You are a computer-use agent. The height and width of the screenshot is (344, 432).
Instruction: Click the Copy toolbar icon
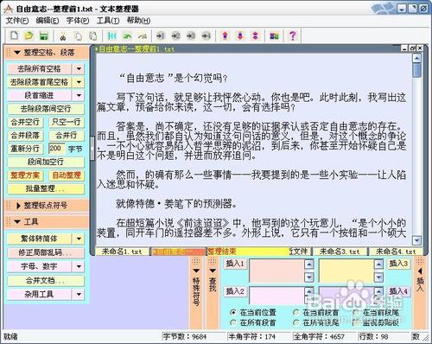(x=78, y=36)
